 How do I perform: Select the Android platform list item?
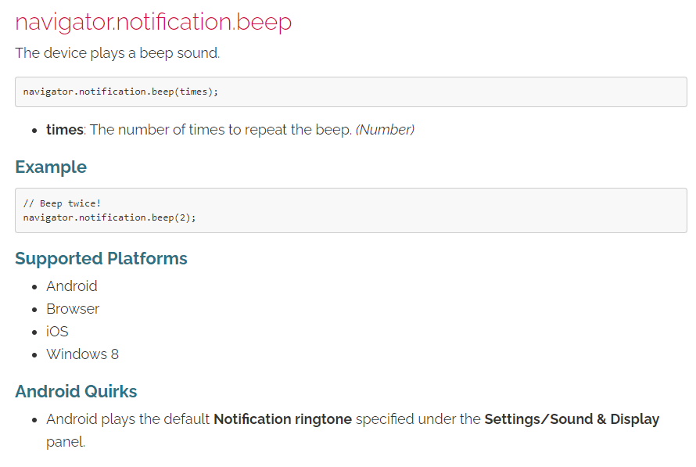71,286
